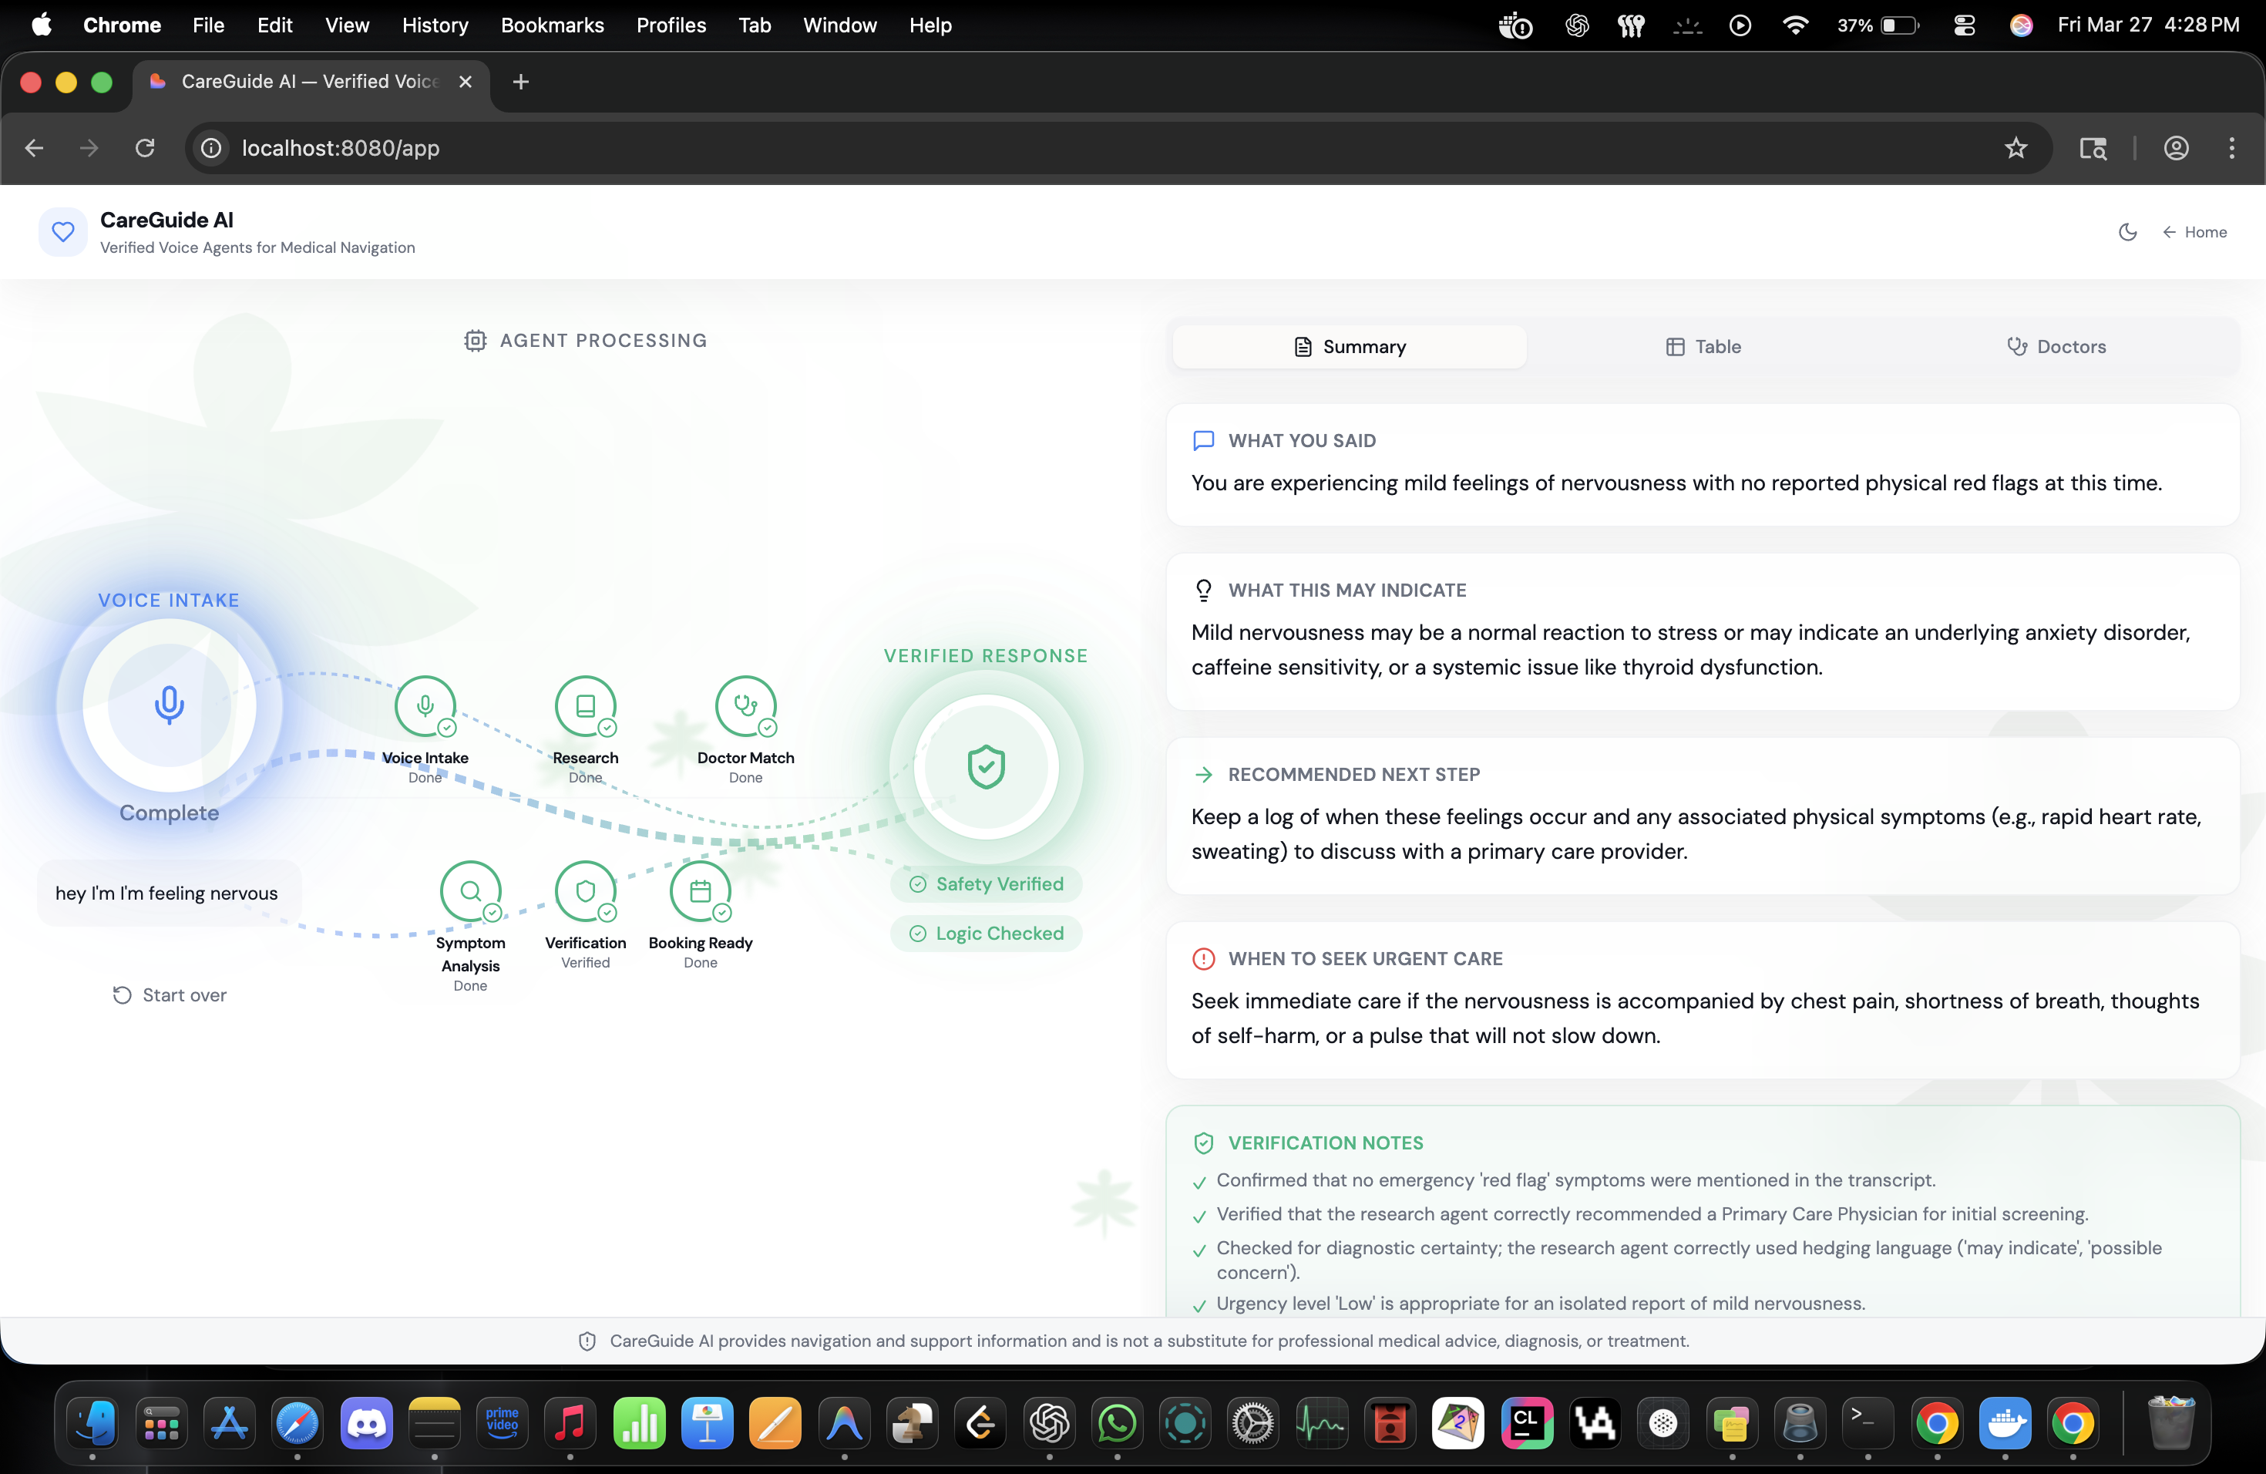
Task: Click the Doctor Match stethoscope icon
Action: coord(745,705)
